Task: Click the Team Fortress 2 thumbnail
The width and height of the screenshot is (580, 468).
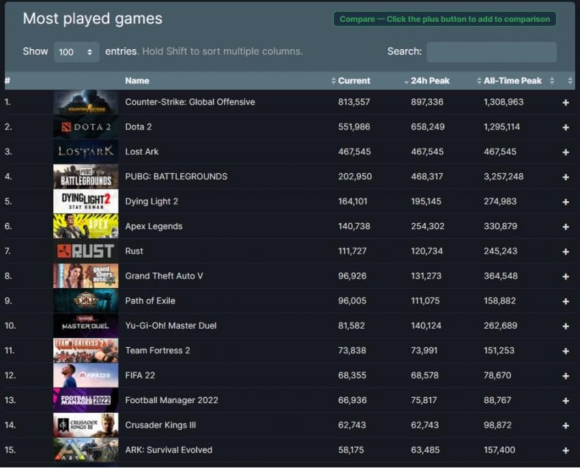Action: pyautogui.click(x=86, y=351)
